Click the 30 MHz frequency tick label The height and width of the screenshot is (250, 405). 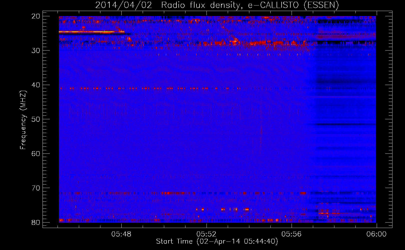coord(36,50)
